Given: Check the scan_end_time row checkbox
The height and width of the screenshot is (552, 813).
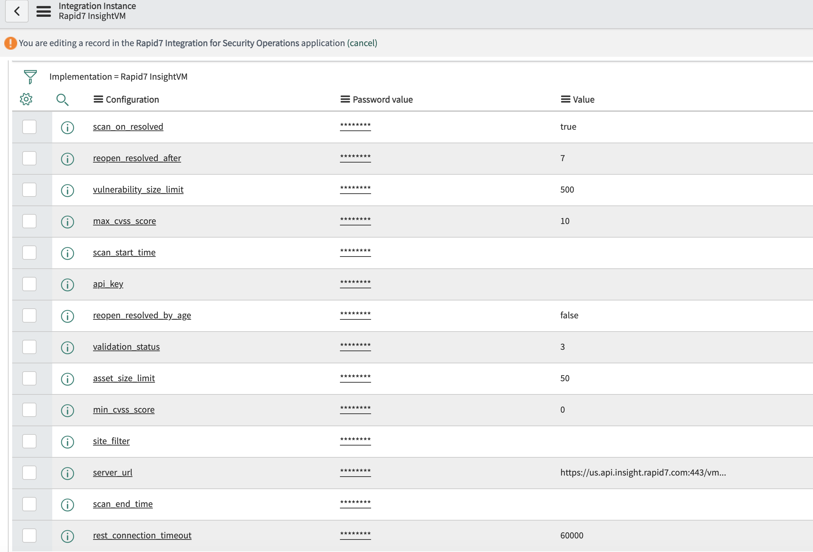Looking at the screenshot, I should tap(29, 504).
